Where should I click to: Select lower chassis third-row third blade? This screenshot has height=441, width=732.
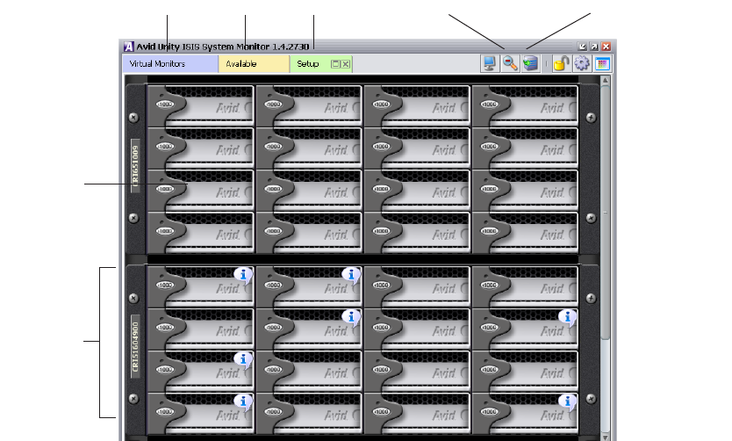point(417,371)
